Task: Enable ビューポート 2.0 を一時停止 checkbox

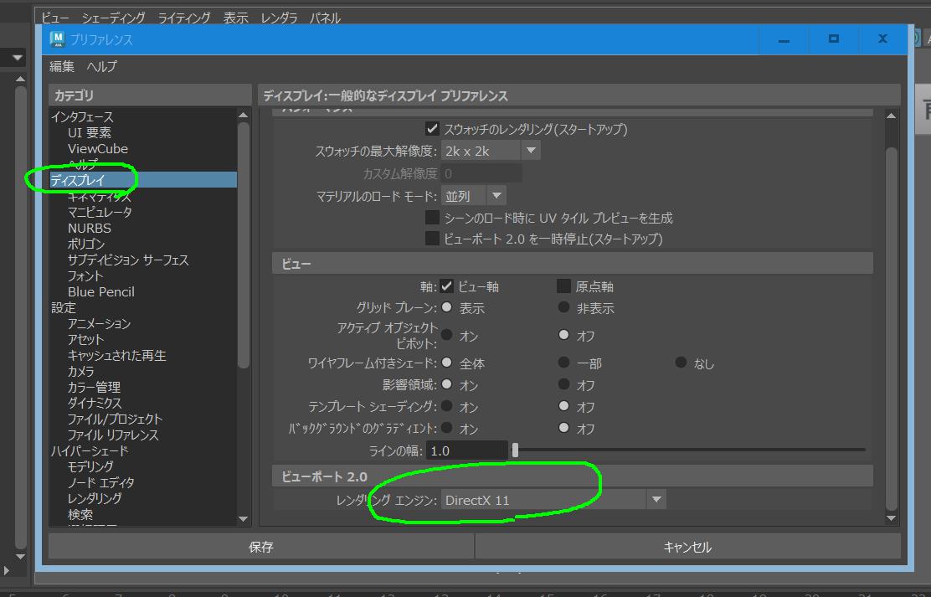Action: 432,238
